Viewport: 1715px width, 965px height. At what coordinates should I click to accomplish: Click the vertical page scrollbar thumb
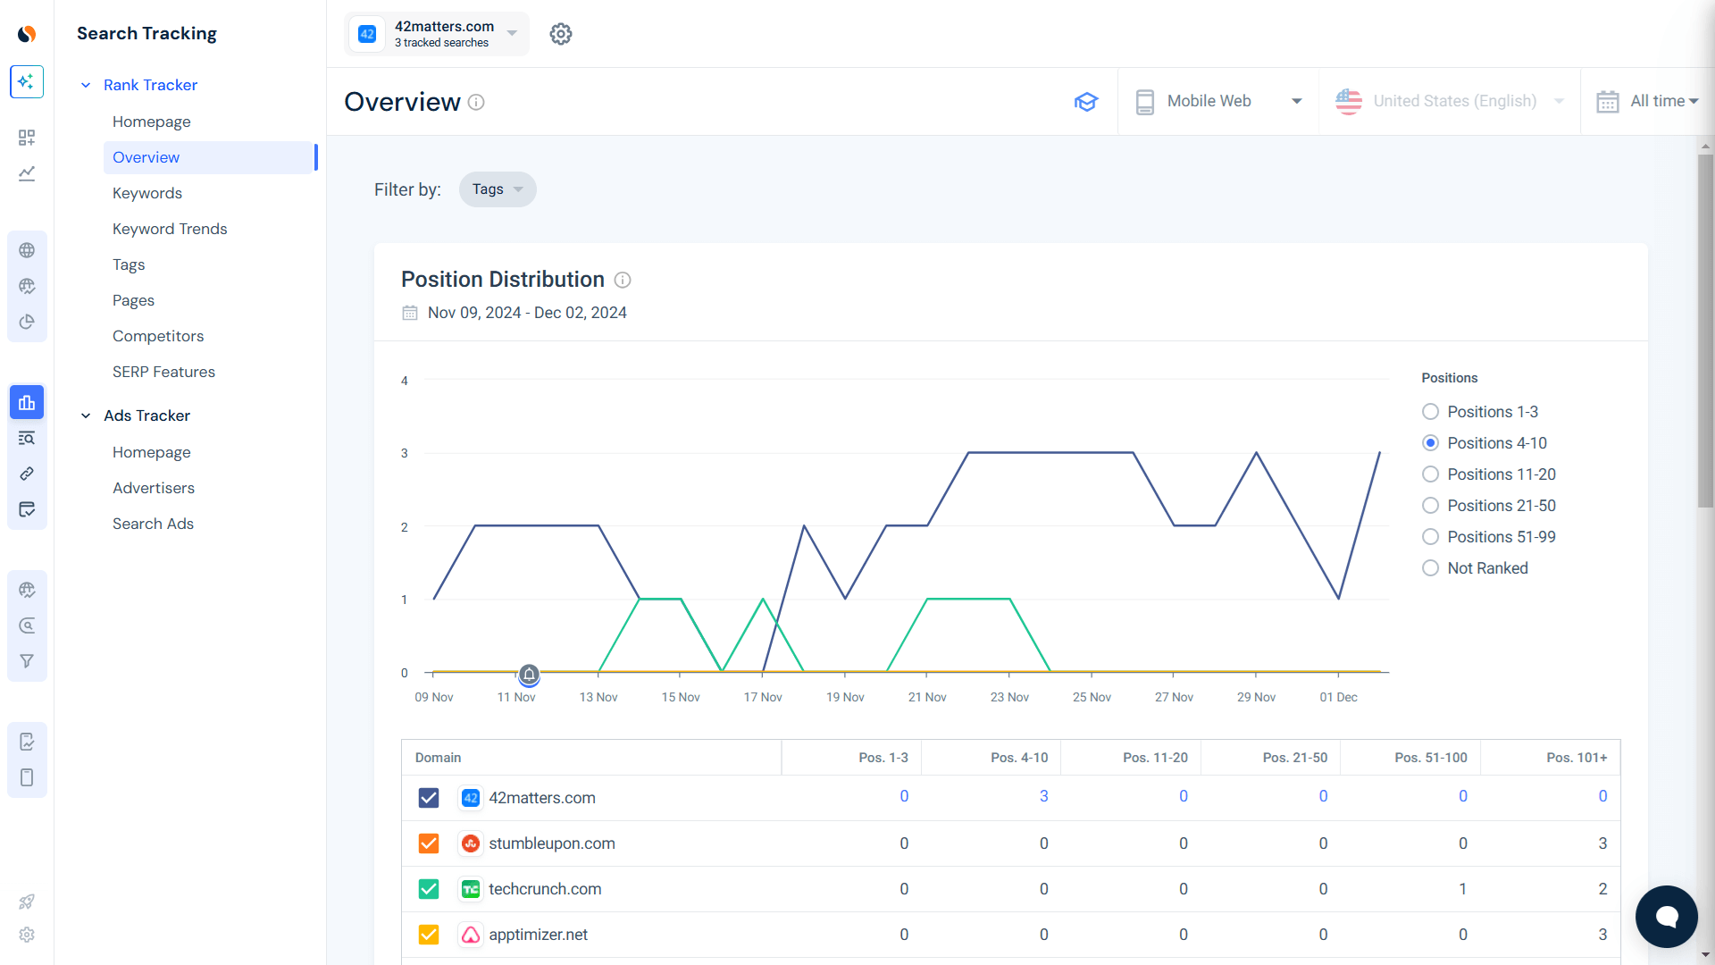coord(1706,331)
